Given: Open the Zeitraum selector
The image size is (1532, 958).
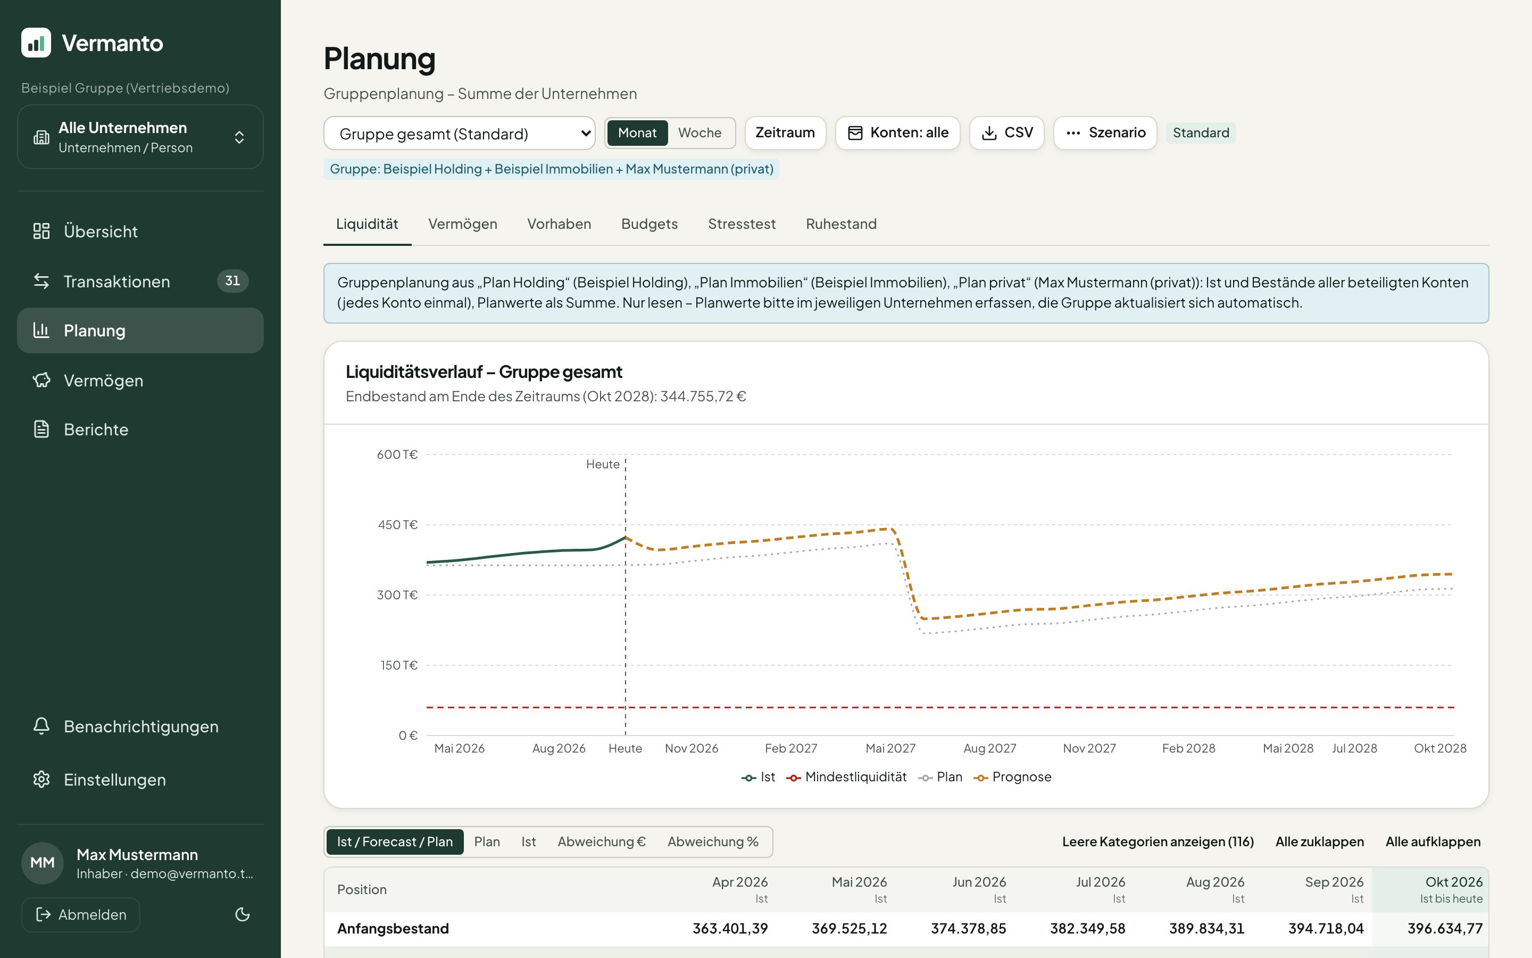Looking at the screenshot, I should tap(785, 133).
